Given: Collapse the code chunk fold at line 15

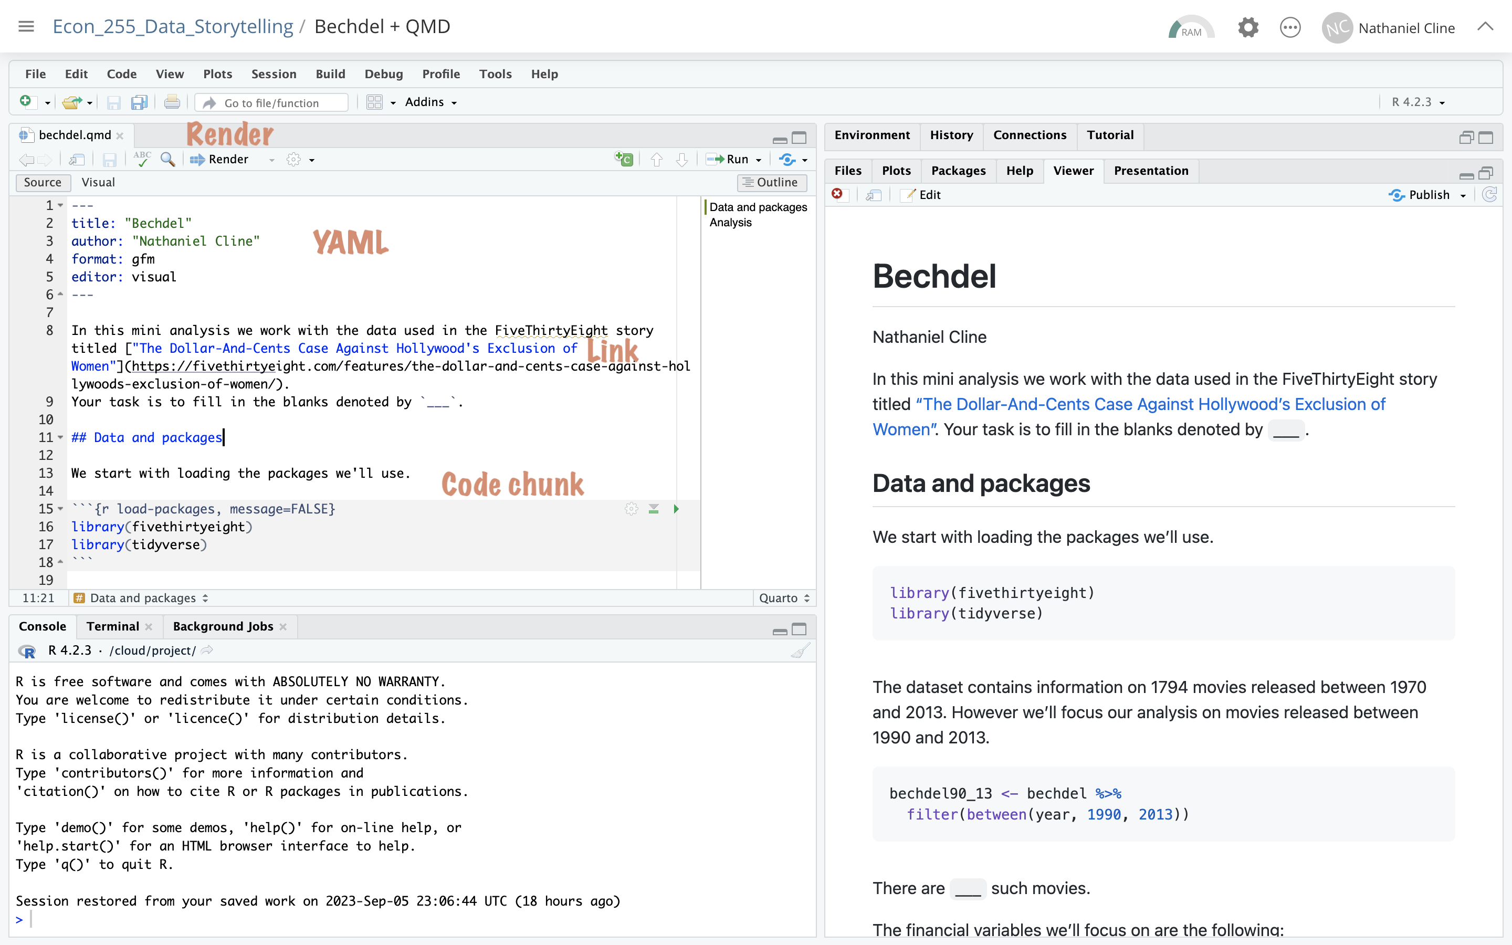Looking at the screenshot, I should pyautogui.click(x=60, y=509).
